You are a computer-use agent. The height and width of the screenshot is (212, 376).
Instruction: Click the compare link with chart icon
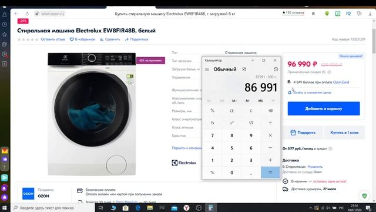click(110, 39)
